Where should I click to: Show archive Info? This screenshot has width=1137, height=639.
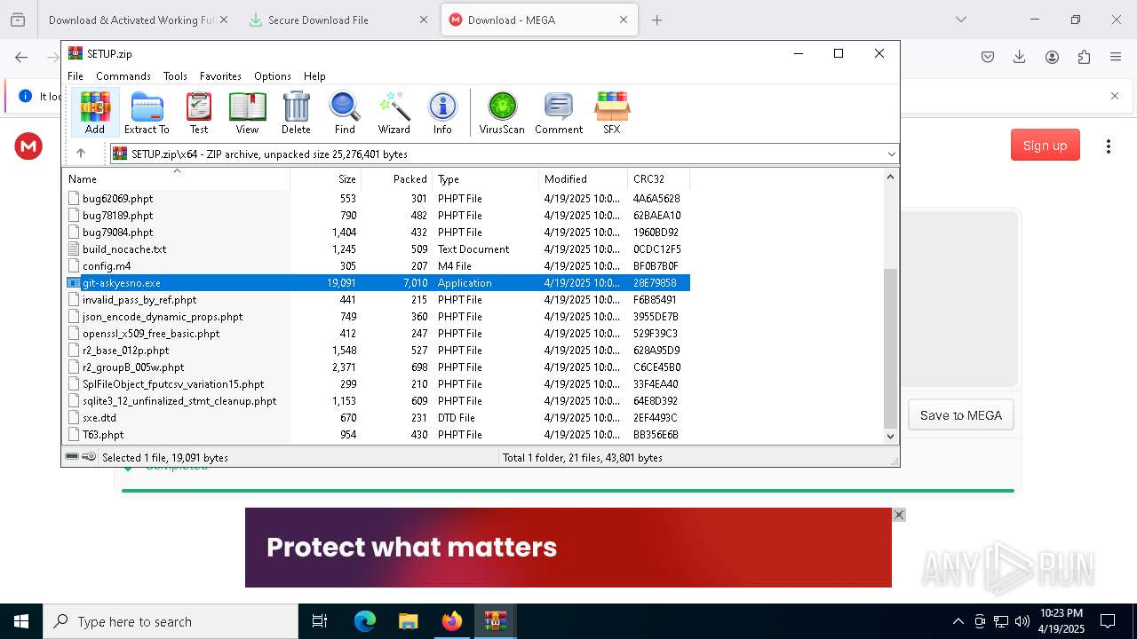point(442,113)
